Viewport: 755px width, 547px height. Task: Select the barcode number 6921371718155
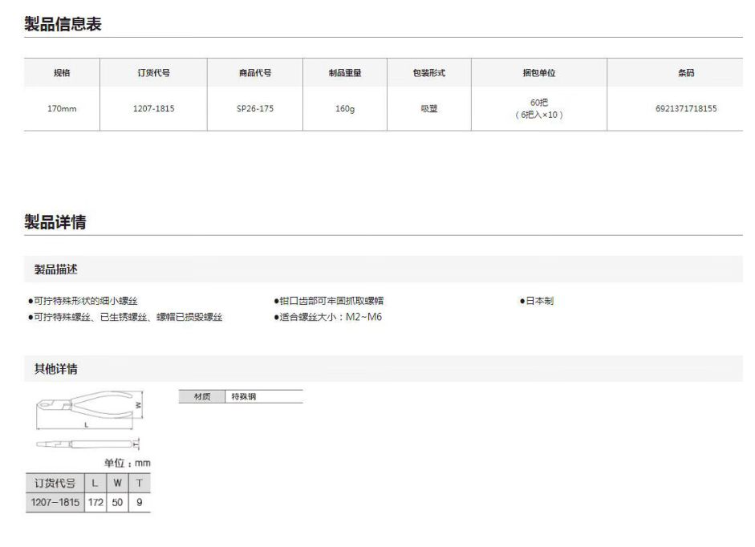[x=686, y=108]
